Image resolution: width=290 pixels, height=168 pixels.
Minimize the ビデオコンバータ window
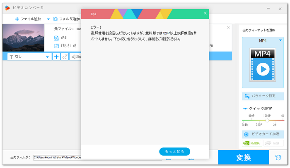coord(268,9)
